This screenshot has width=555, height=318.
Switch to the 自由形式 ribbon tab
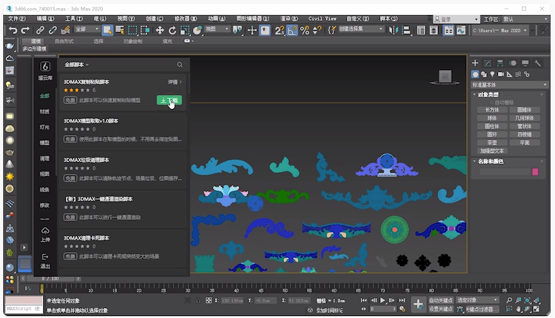coord(64,41)
